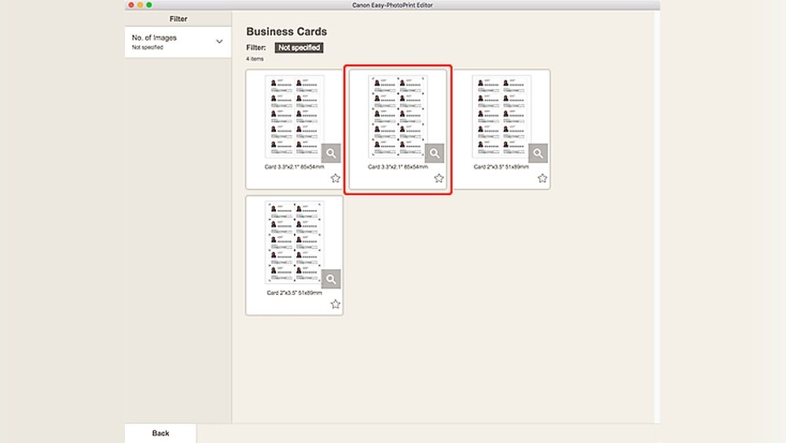This screenshot has height=443, width=786.
Task: Favorite the first Card 3.3"x2.1" template star
Action: [336, 179]
